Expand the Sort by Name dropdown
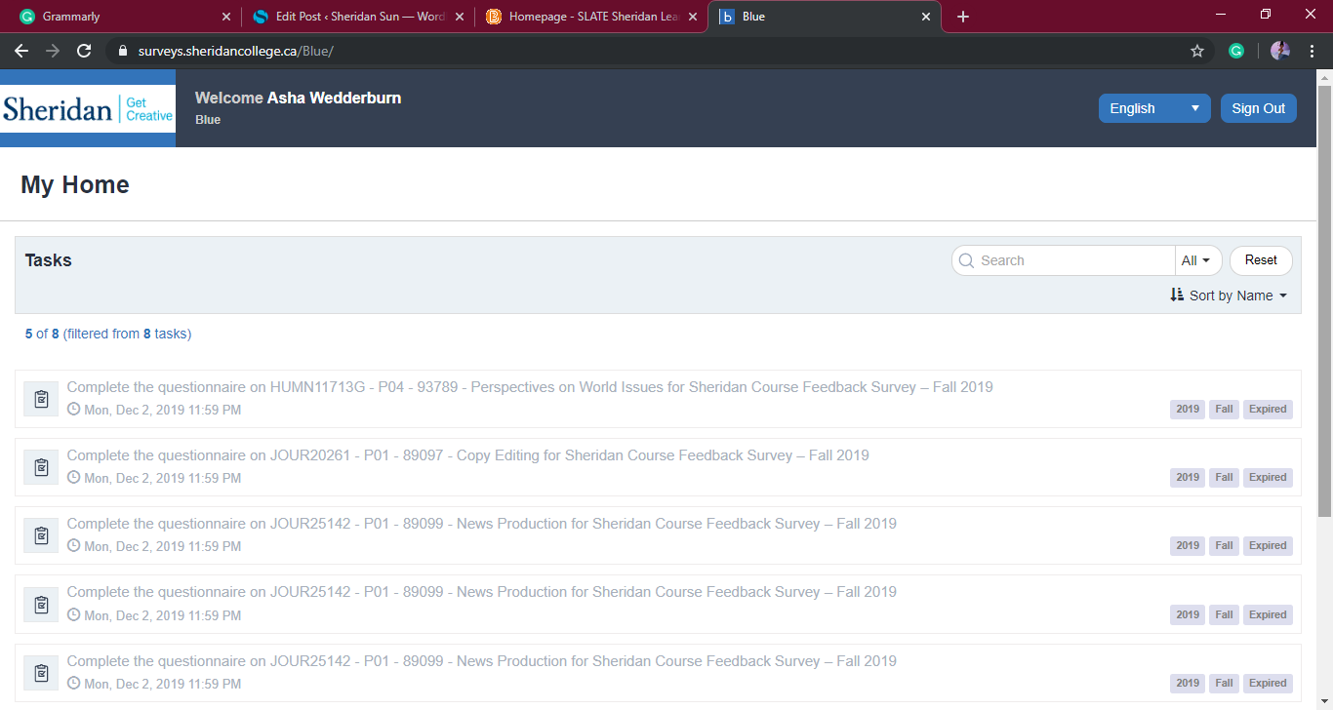The image size is (1333, 710). (1229, 296)
